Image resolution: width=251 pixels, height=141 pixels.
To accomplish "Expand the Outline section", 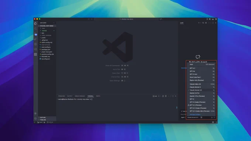I will tap(47, 117).
